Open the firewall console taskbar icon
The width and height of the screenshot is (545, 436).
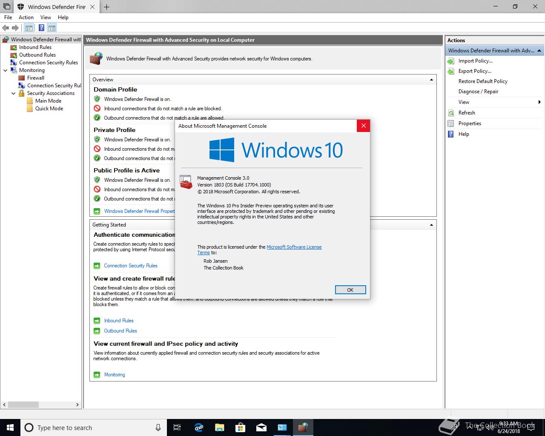click(x=303, y=427)
